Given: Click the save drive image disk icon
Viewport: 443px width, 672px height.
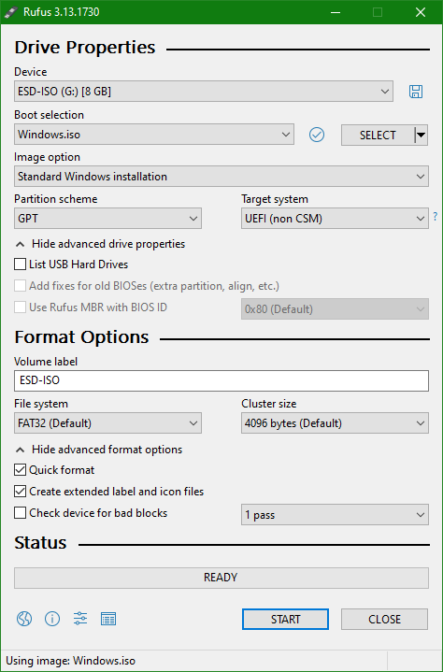Looking at the screenshot, I should coord(416,92).
